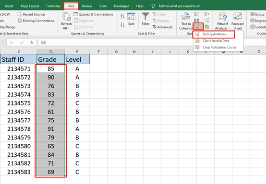Select the cell with grade 91
Screen dimensions: 266x184
point(51,129)
